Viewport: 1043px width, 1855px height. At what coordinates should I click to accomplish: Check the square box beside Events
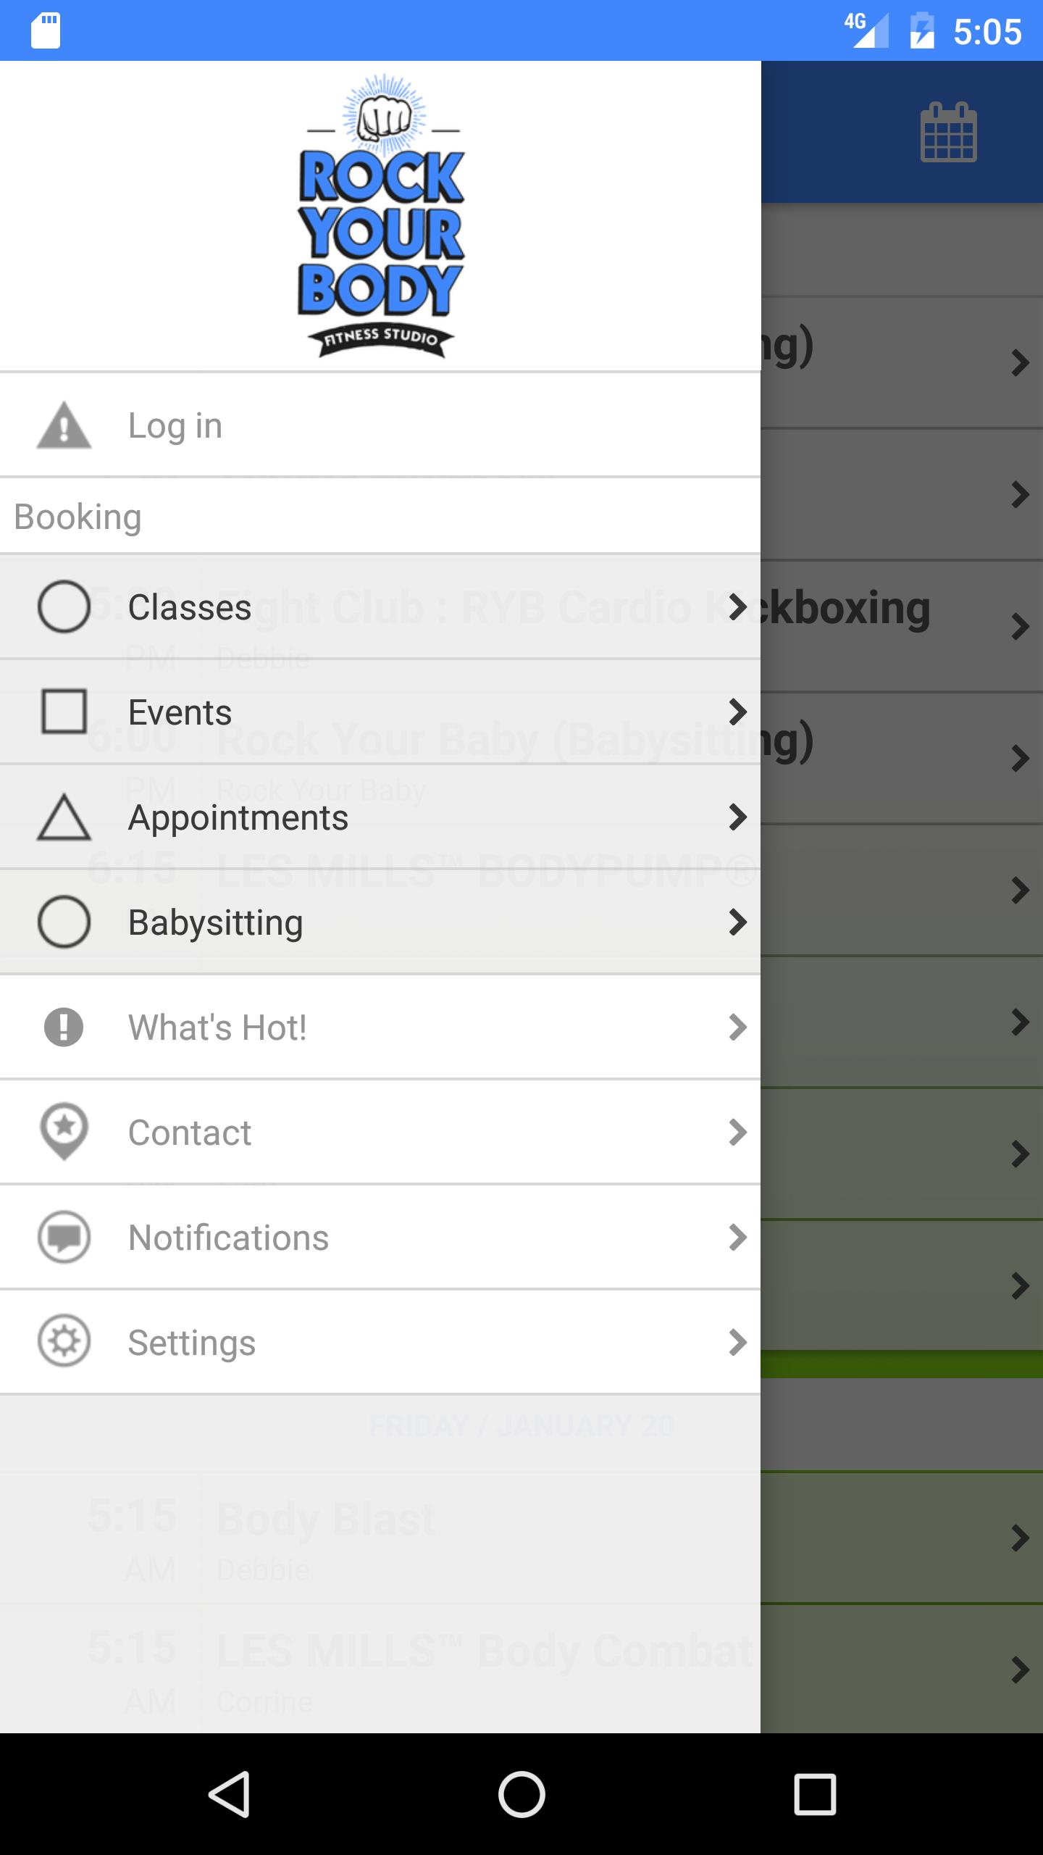tap(64, 712)
